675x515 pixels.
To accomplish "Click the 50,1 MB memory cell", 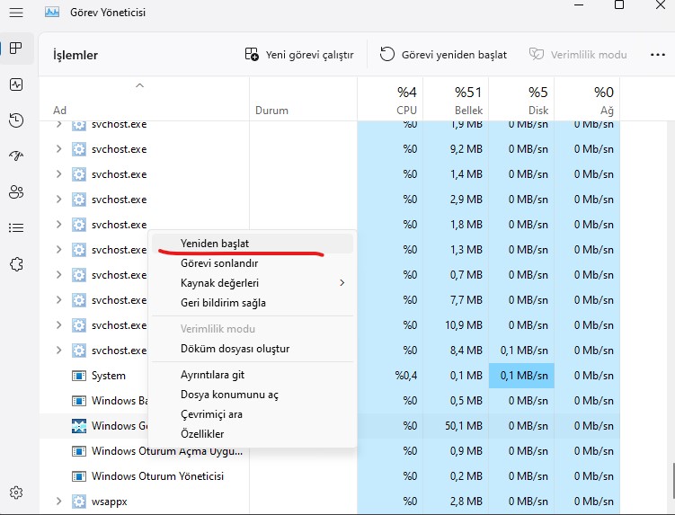I will click(456, 426).
